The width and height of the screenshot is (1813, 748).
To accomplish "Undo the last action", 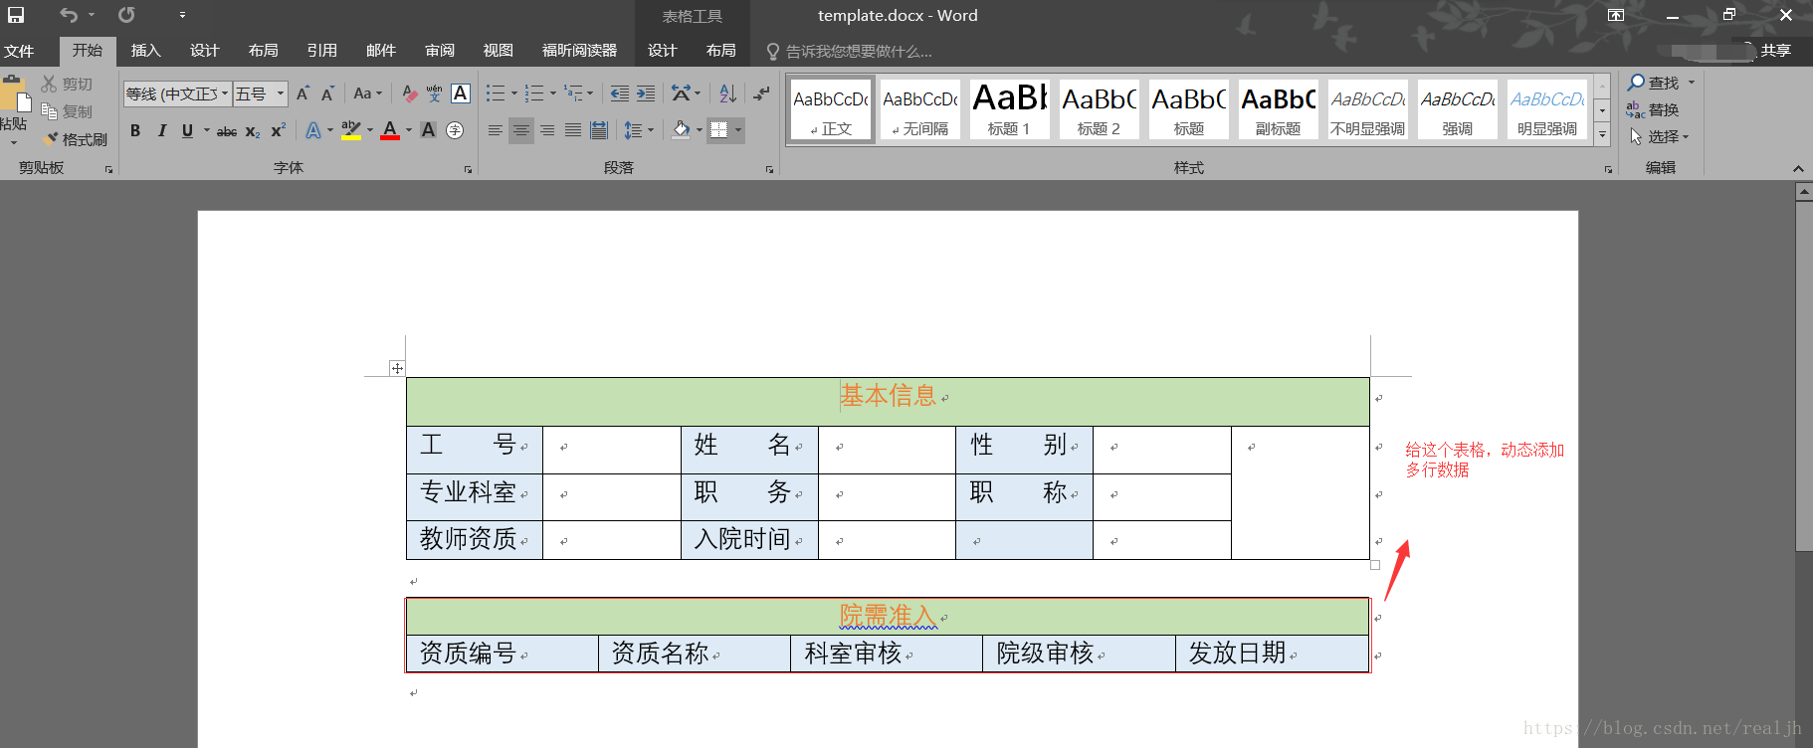I will pyautogui.click(x=68, y=15).
